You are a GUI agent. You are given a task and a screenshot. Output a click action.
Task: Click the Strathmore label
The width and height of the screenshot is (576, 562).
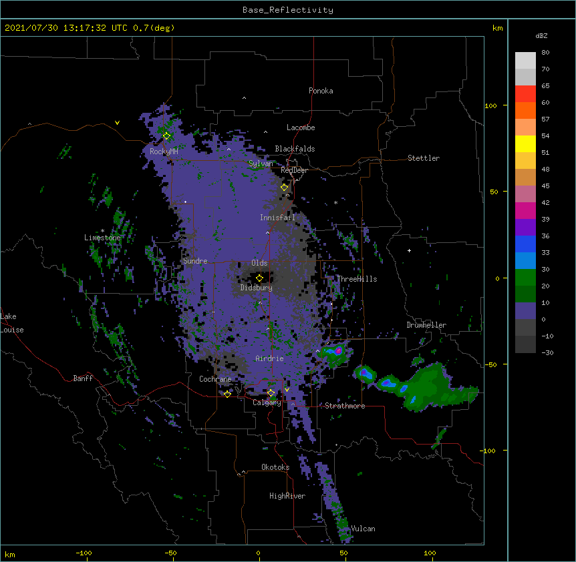coord(345,406)
